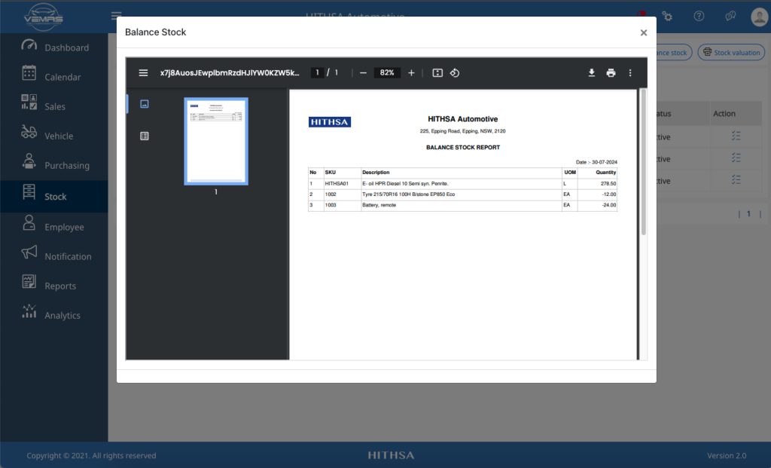Click pagination page 1
The width and height of the screenshot is (771, 468).
tap(749, 214)
